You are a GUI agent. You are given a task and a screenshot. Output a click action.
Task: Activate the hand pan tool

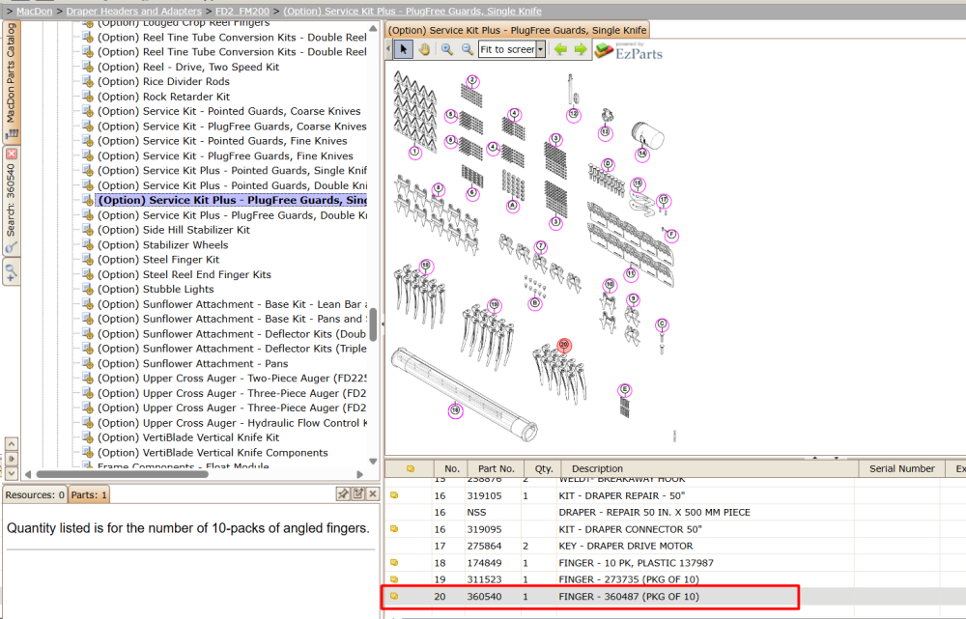pos(424,49)
